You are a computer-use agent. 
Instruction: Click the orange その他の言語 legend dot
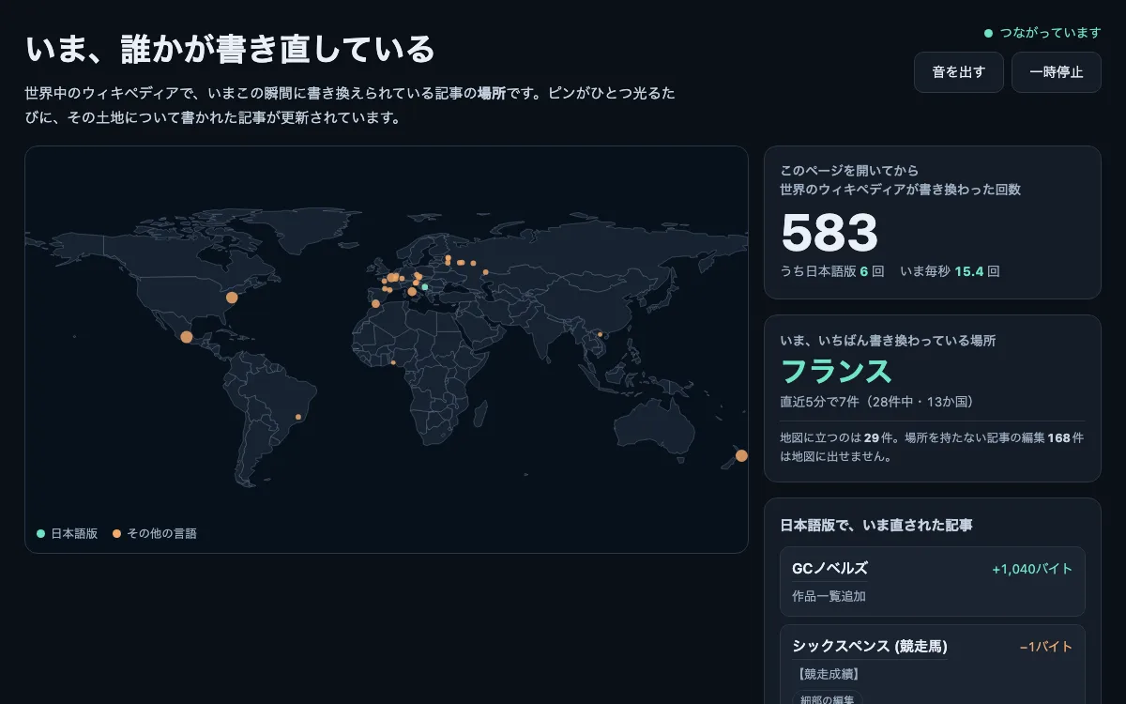pos(116,533)
